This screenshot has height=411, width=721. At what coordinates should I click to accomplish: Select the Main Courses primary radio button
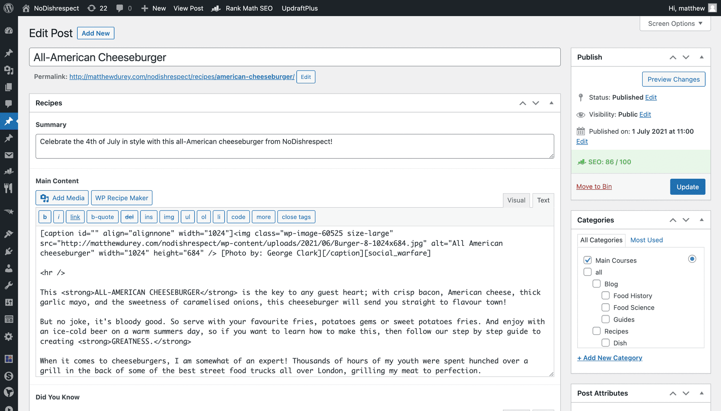pyautogui.click(x=692, y=259)
